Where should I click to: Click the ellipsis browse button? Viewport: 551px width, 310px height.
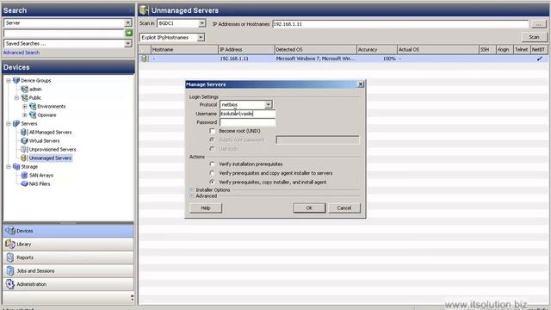click(538, 24)
